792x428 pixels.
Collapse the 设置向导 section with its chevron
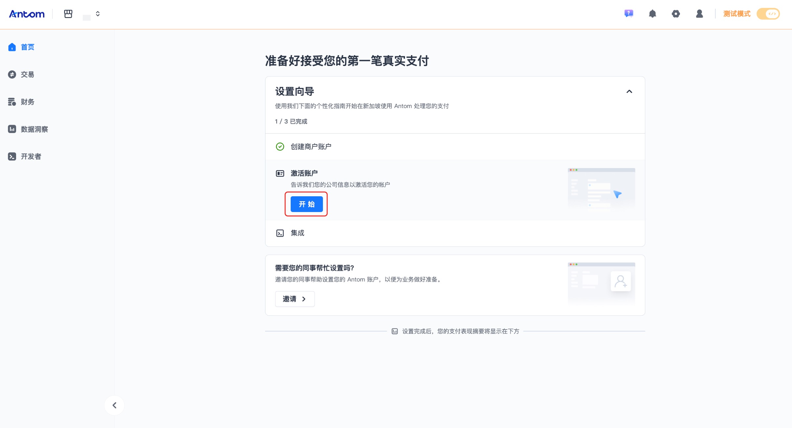[629, 91]
